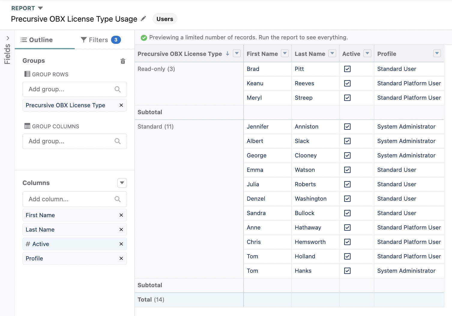Toggle Active checkbox for Albert Slack
Screen dimensions: 452x316
coord(347,141)
